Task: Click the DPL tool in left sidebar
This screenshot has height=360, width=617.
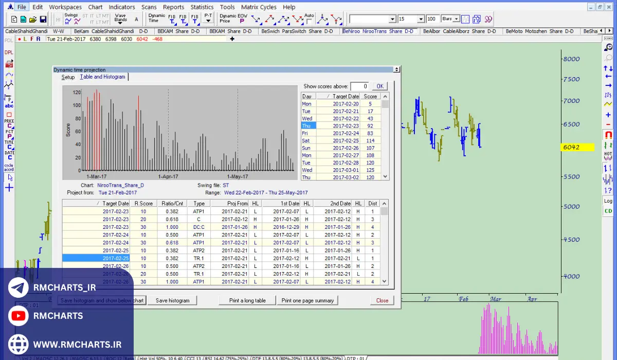Action: [9, 52]
